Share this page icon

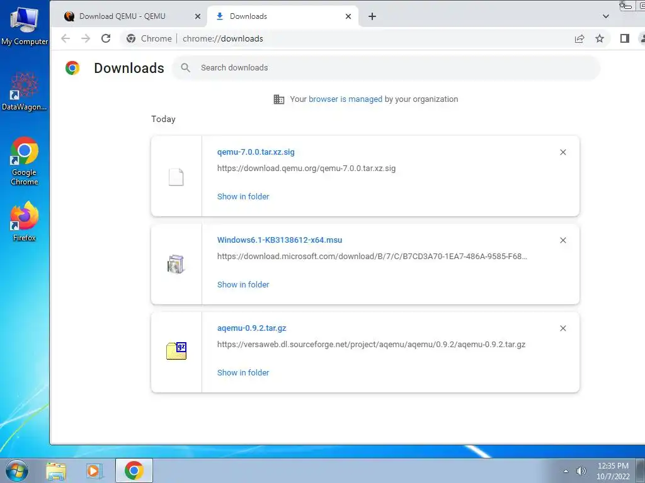579,38
